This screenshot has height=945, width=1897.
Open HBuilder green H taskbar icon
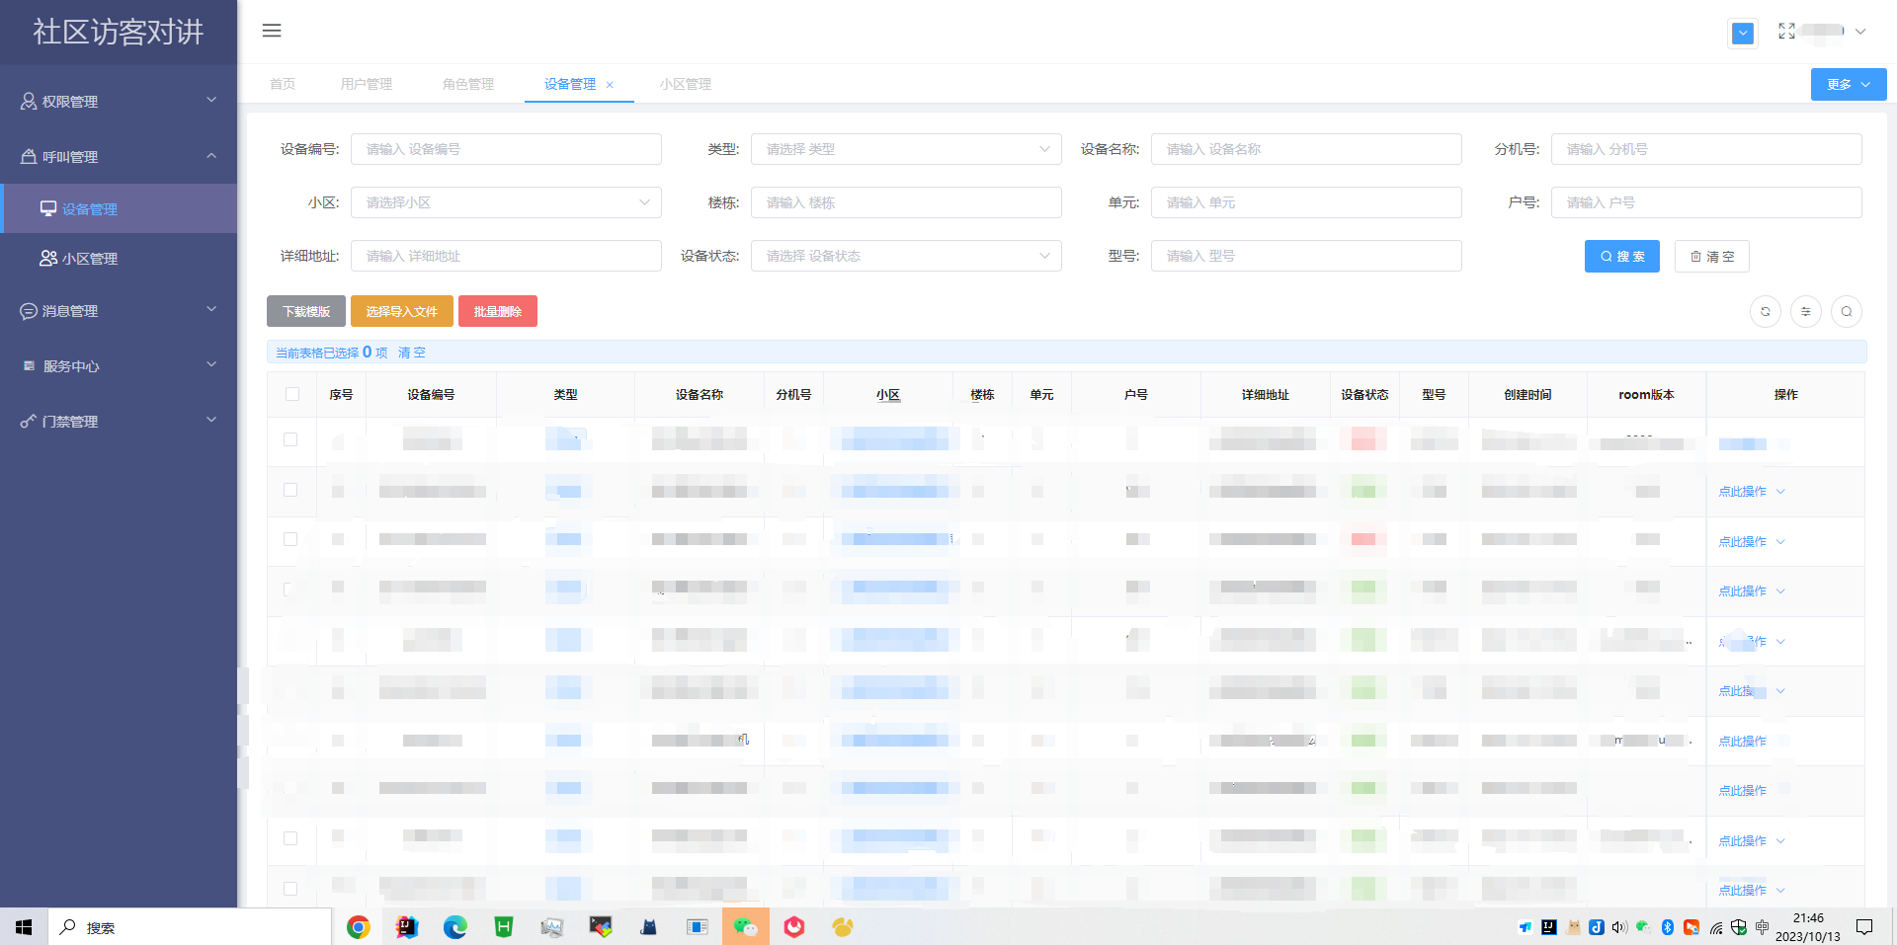coord(504,927)
